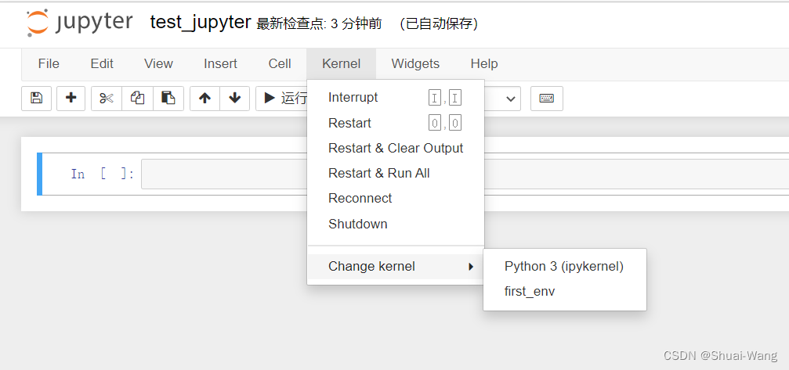Click the (已自动保存) autosave status
The height and width of the screenshot is (370, 789).
[x=438, y=23]
